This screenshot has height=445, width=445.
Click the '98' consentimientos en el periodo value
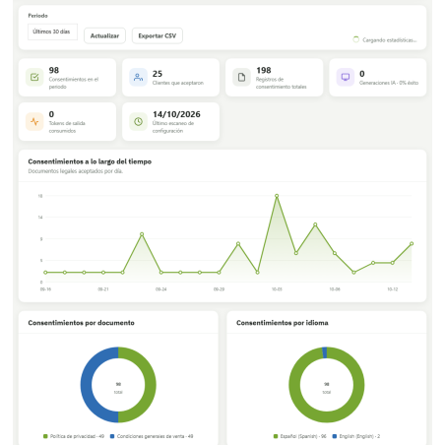(54, 70)
